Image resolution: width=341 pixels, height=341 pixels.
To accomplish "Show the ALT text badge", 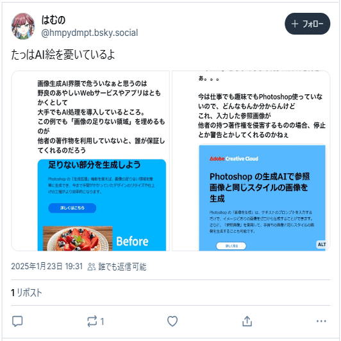I will tap(321, 244).
